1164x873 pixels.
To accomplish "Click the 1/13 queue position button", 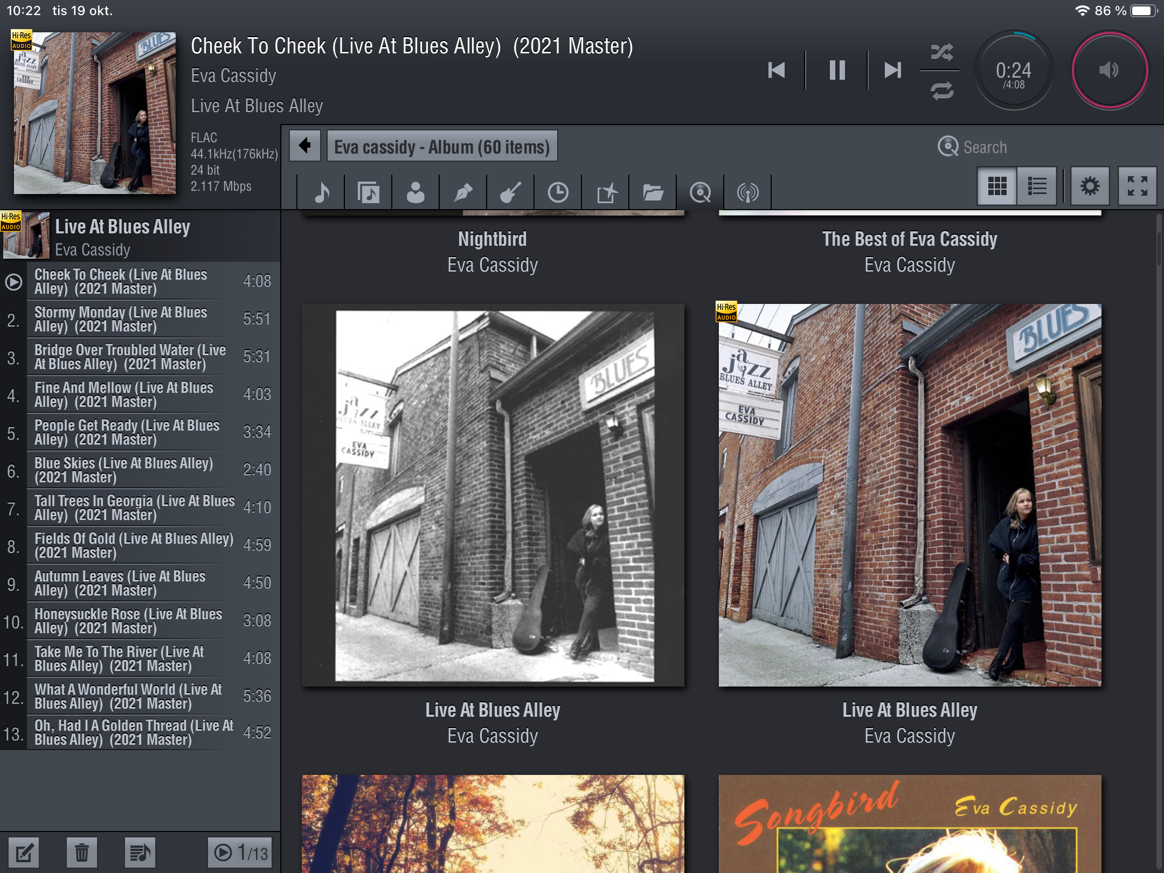I will (x=240, y=853).
